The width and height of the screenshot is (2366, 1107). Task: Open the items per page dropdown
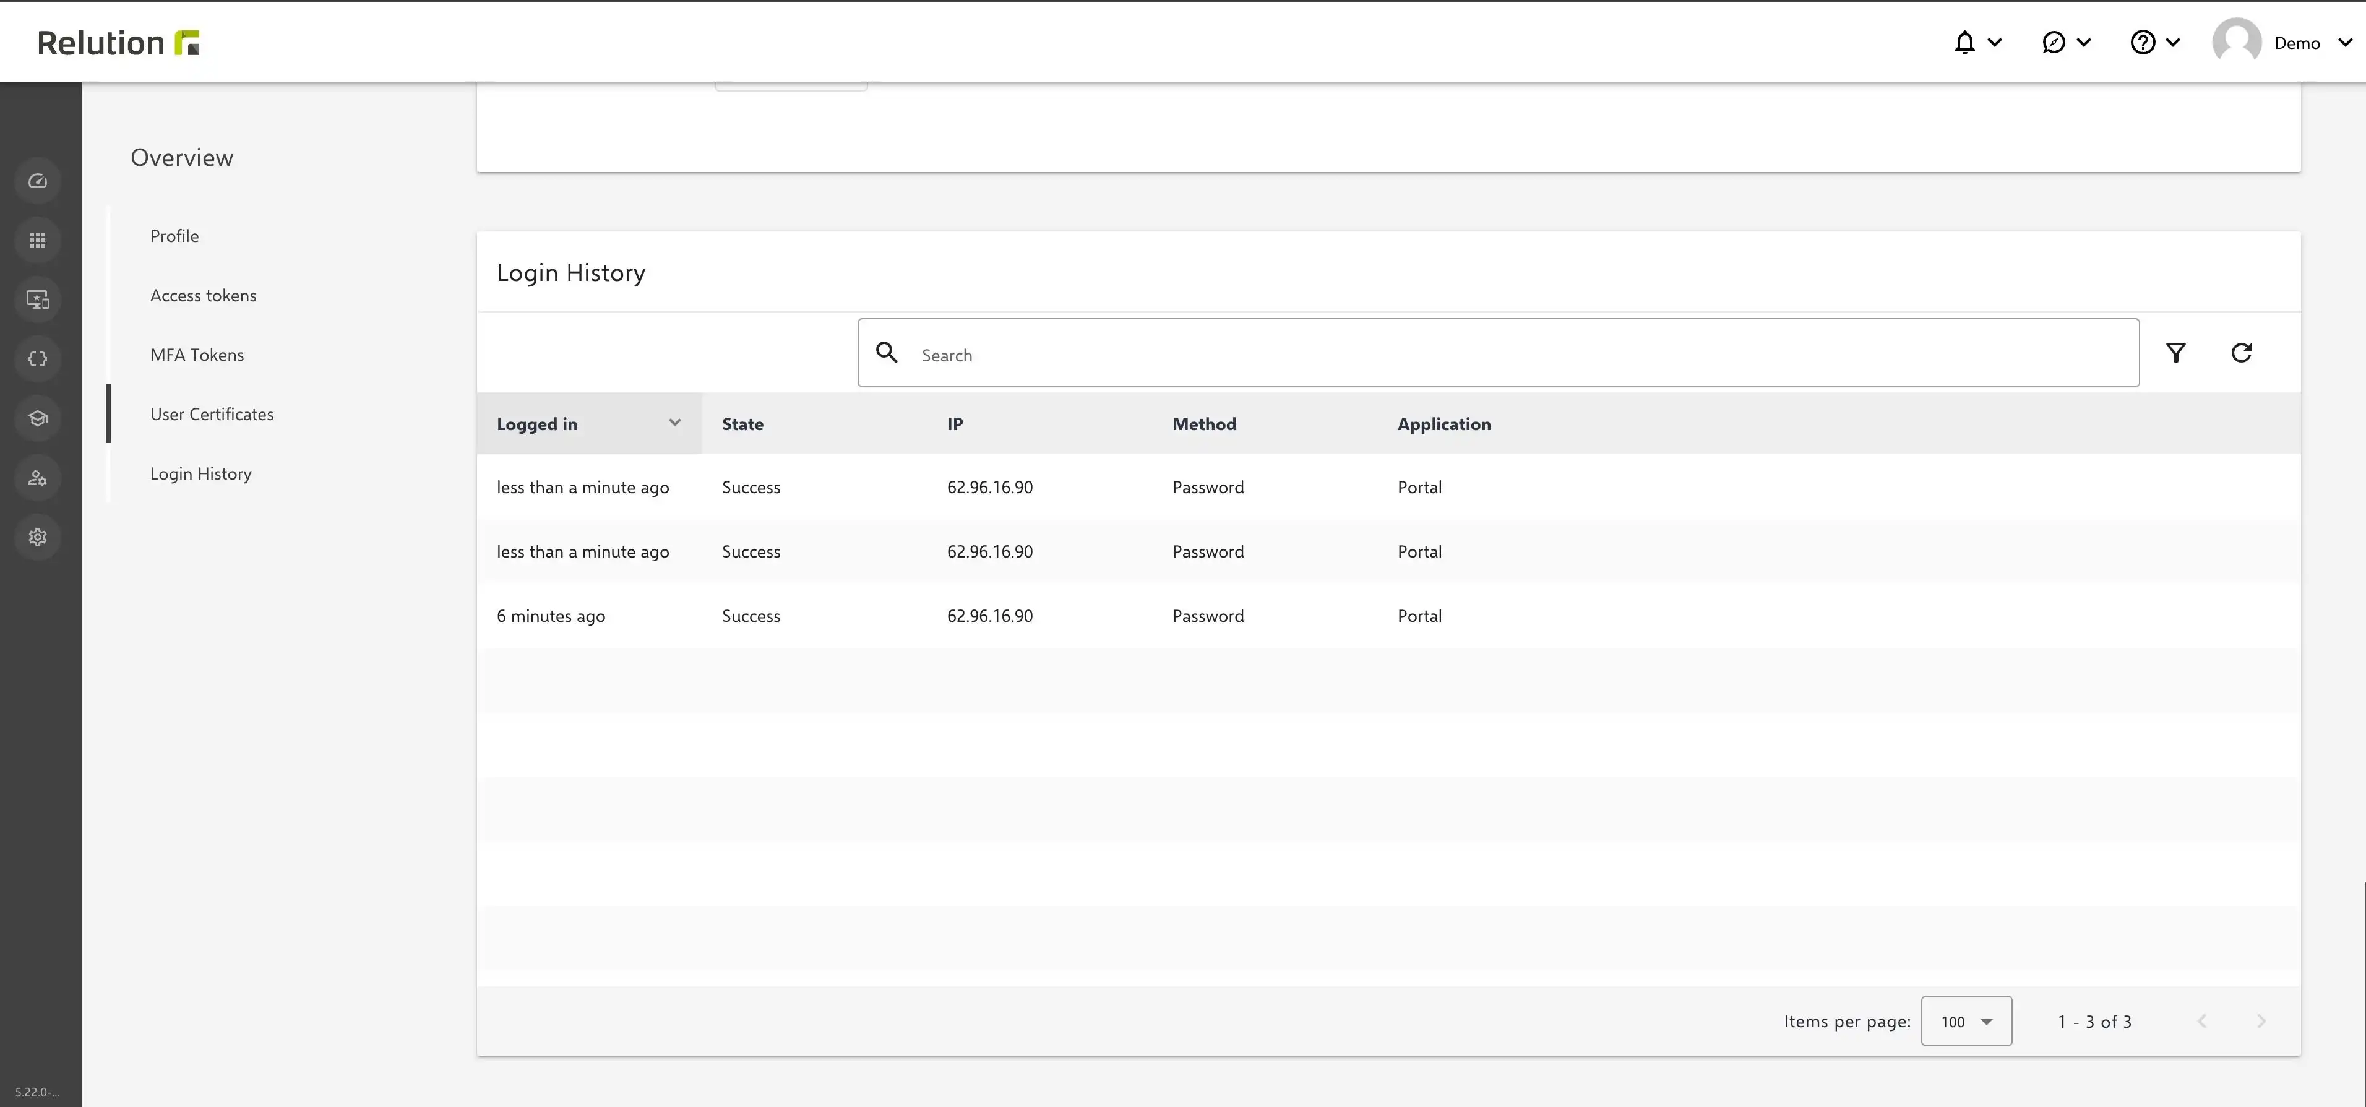pyautogui.click(x=1966, y=1020)
